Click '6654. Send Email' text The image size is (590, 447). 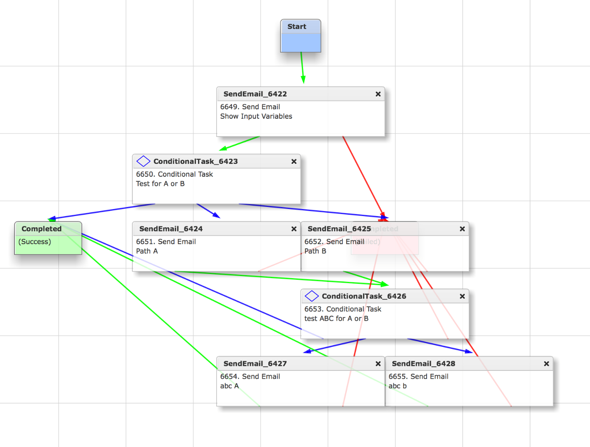(x=250, y=377)
